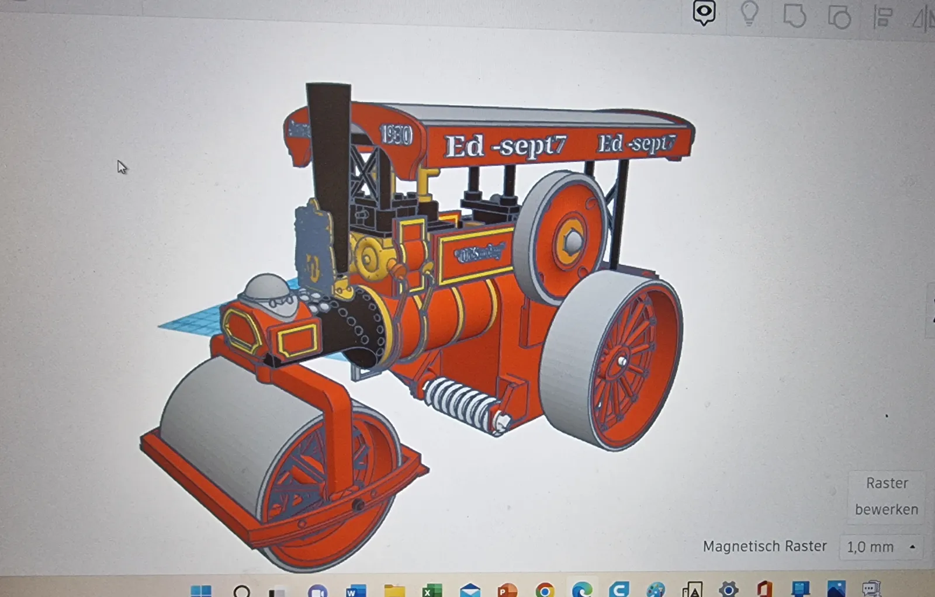Open the Windows Start menu
This screenshot has height=597, width=935.
201,591
